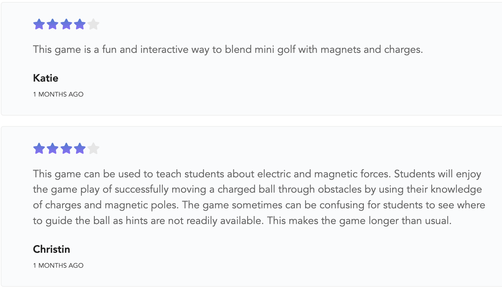Click the third star in Katie's rating
This screenshot has height=288, width=502.
[x=66, y=25]
